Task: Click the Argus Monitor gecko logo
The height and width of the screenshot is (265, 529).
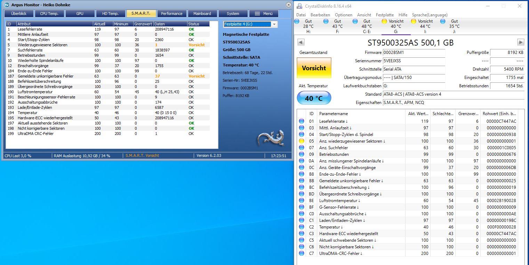Action: pyautogui.click(x=270, y=138)
